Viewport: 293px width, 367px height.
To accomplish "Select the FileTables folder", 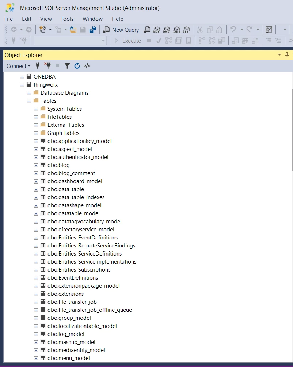I will [x=60, y=117].
